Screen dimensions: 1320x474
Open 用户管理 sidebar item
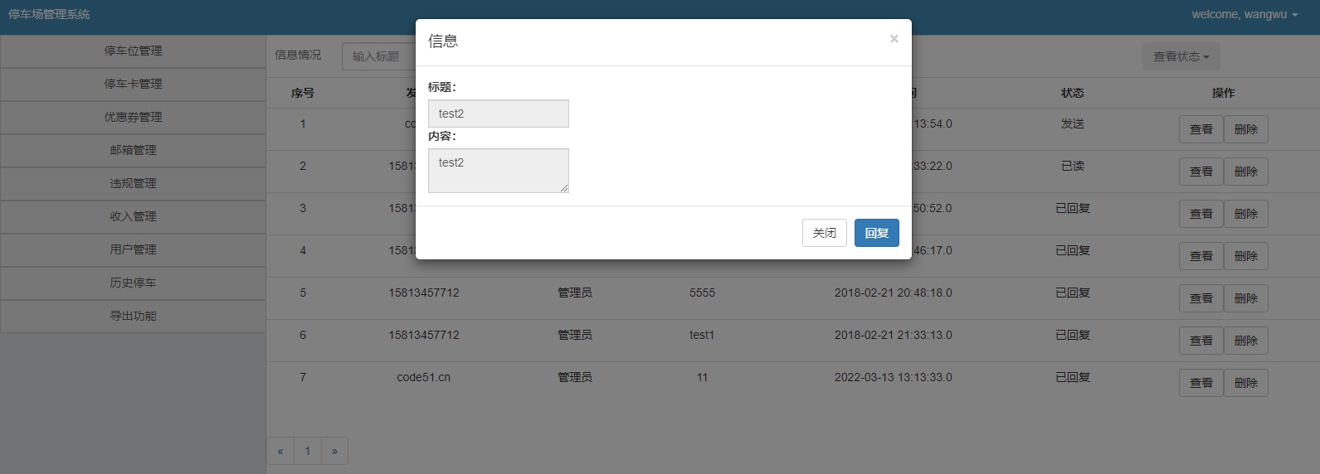coord(133,249)
